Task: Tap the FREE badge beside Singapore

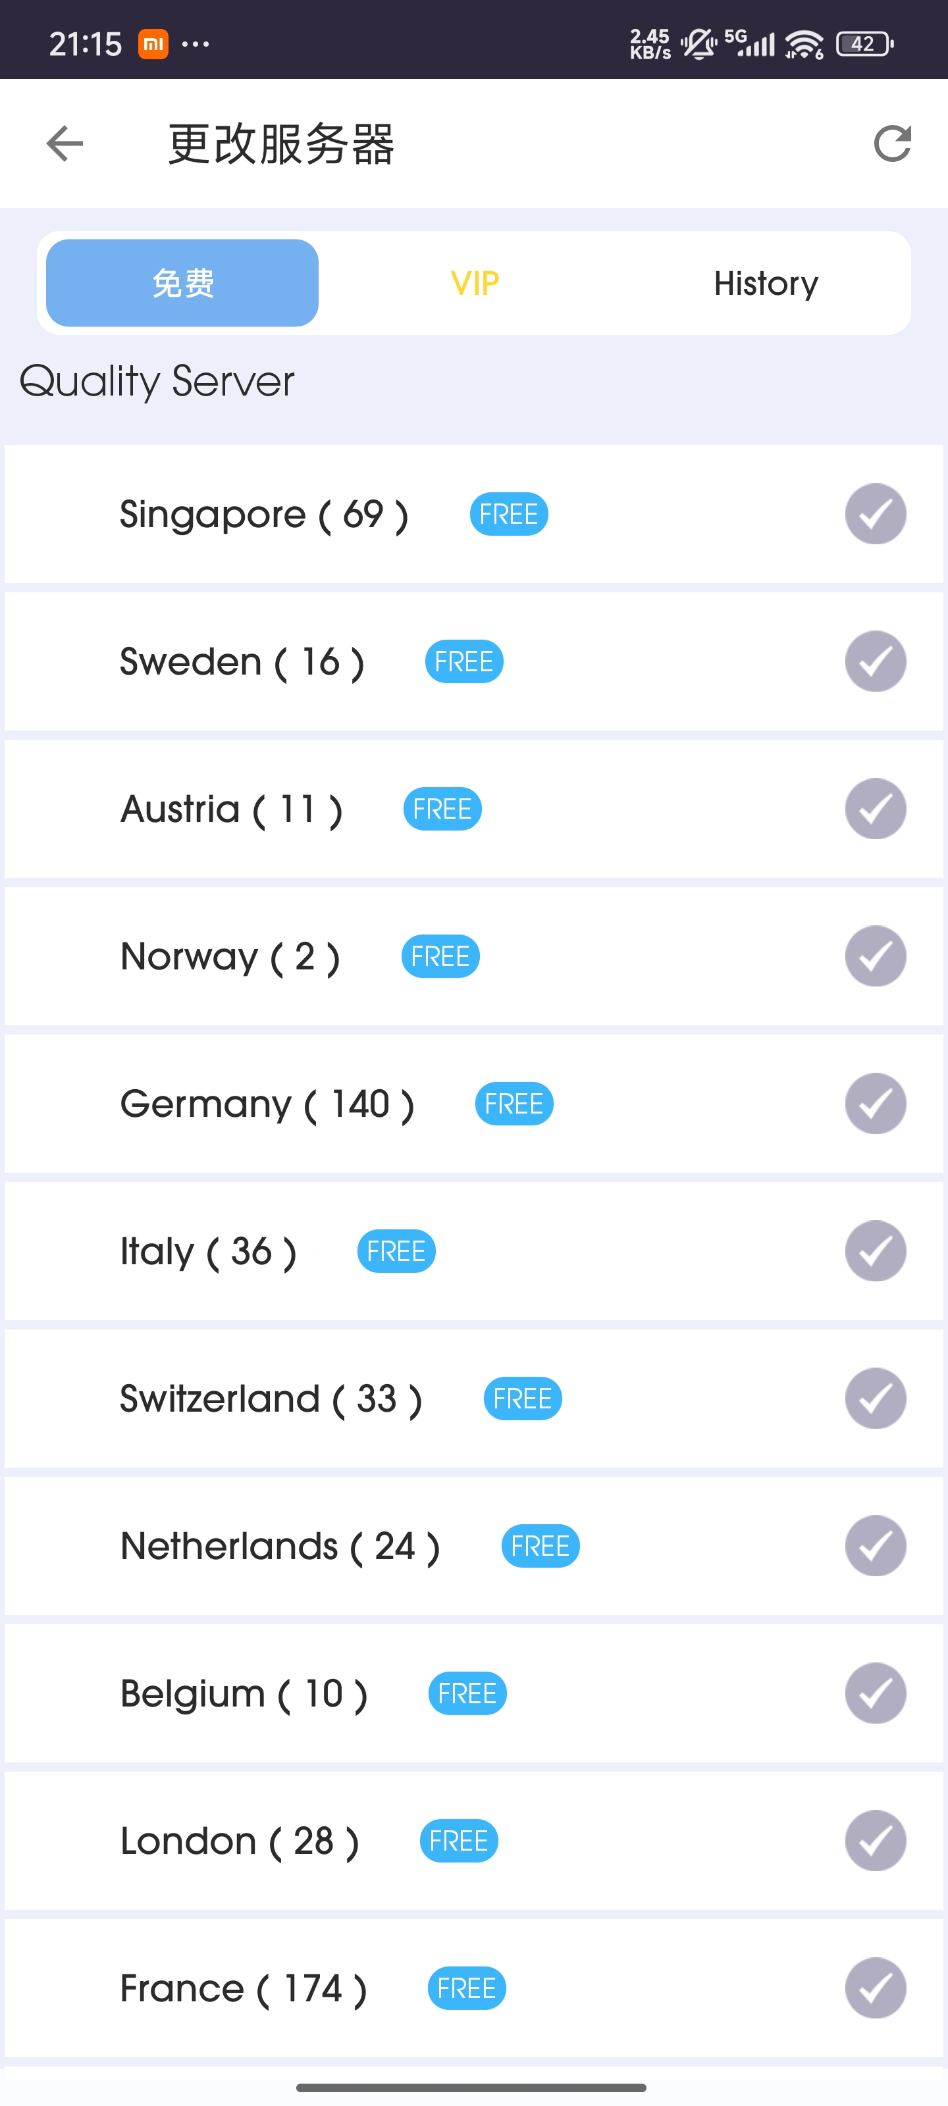Action: [x=508, y=514]
